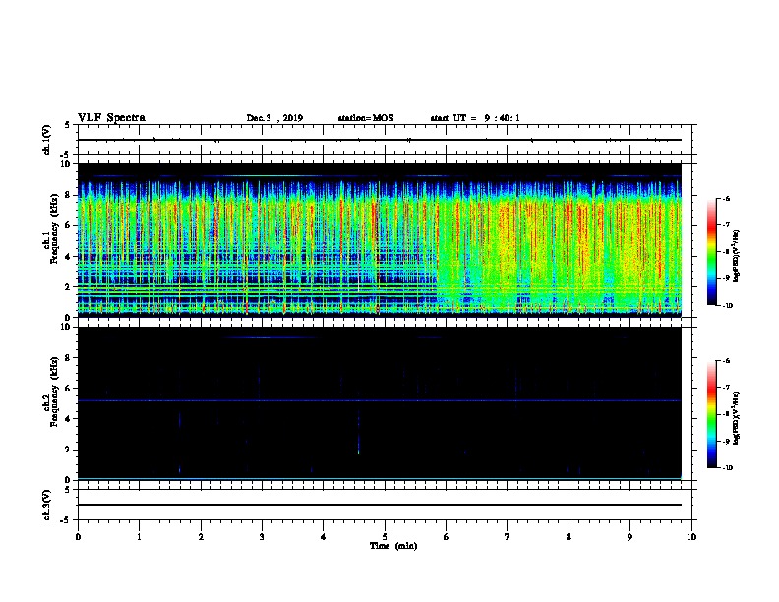Click the "8" tick on the Time axis
Image resolution: width=779 pixels, height=602 pixels.
(x=569, y=537)
